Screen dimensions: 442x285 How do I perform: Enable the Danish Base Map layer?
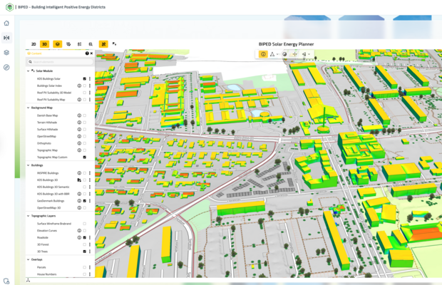84,115
